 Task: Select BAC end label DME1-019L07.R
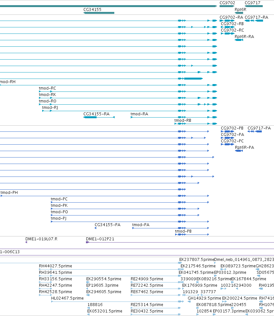point(41,239)
